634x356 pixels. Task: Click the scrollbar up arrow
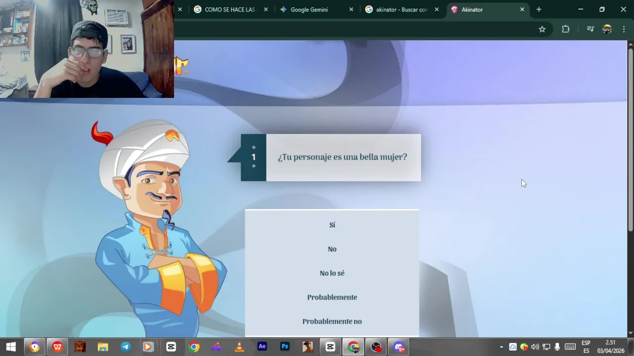(631, 44)
